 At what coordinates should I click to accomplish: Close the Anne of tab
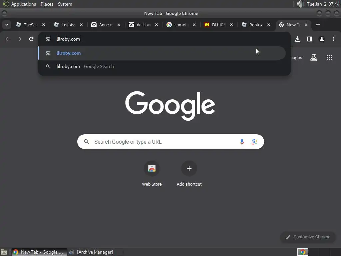(x=119, y=25)
